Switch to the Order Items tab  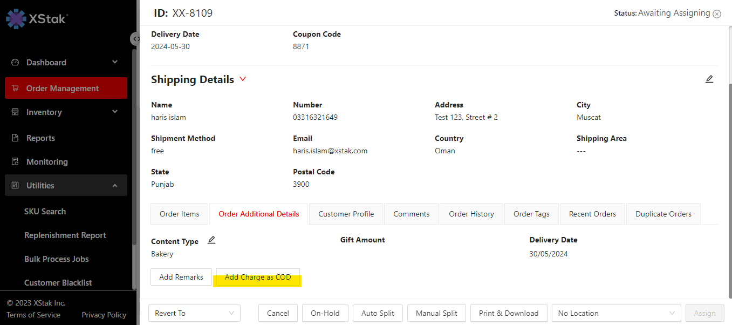tap(179, 214)
